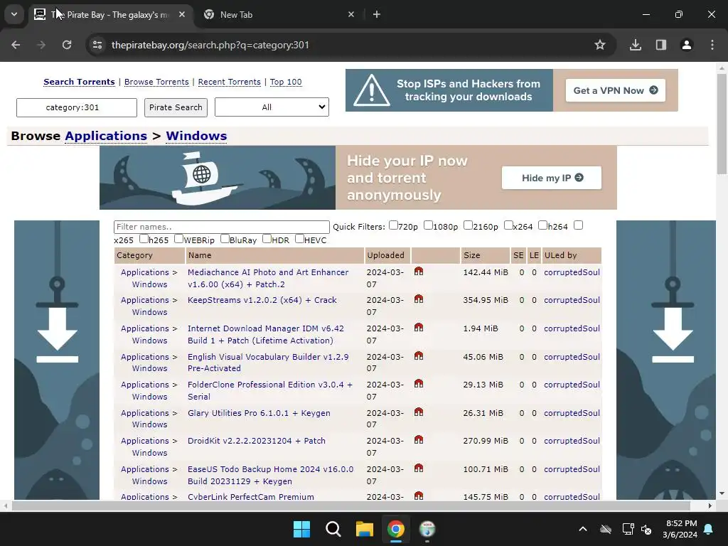Open a new browser tab

coord(377,14)
